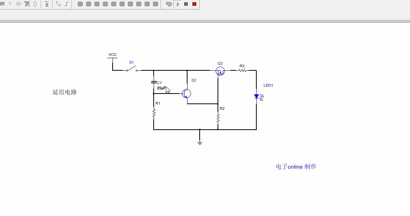Click the Run simulation play button
Viewport: 410px width, 216px height.
[x=178, y=4]
